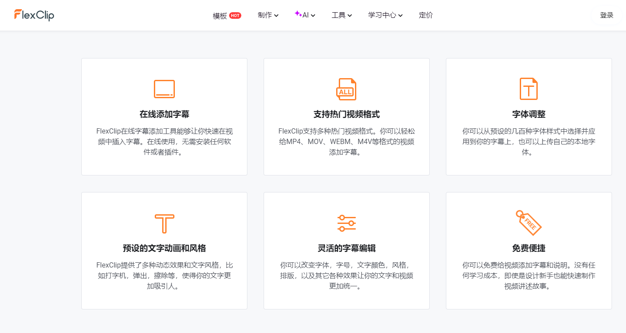Select the 免费便捷 card title
The height and width of the screenshot is (333, 626).
(529, 248)
